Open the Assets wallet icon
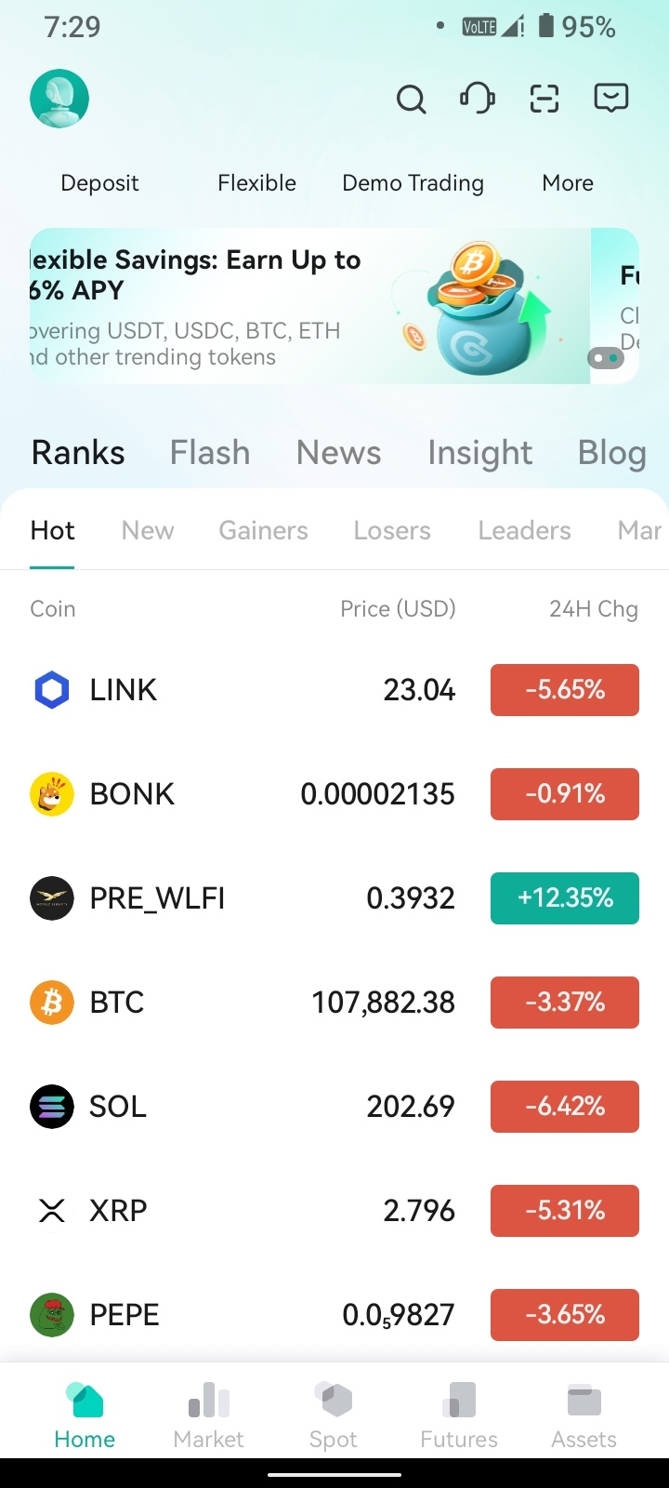Screen dimensions: 669x1488 pyautogui.click(x=584, y=1400)
